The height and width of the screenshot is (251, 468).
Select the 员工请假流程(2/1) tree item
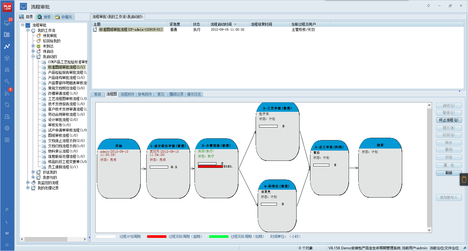click(x=63, y=167)
